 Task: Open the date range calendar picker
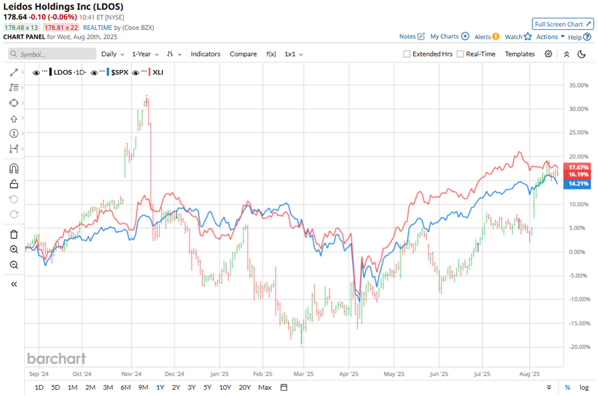(284, 387)
